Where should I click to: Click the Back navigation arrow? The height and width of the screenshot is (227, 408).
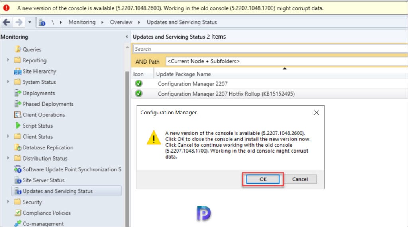pos(6,22)
